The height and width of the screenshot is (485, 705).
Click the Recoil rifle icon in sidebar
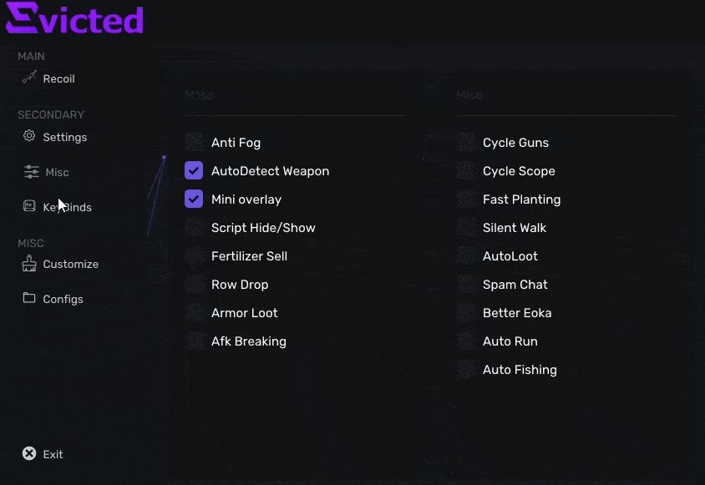pos(29,78)
